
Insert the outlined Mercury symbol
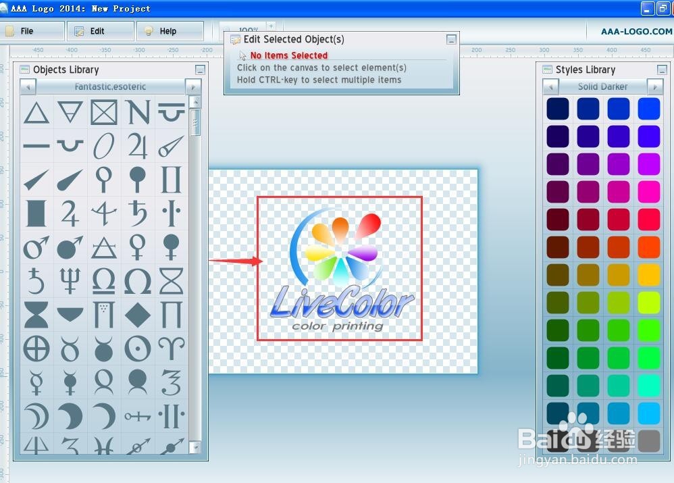click(36, 382)
